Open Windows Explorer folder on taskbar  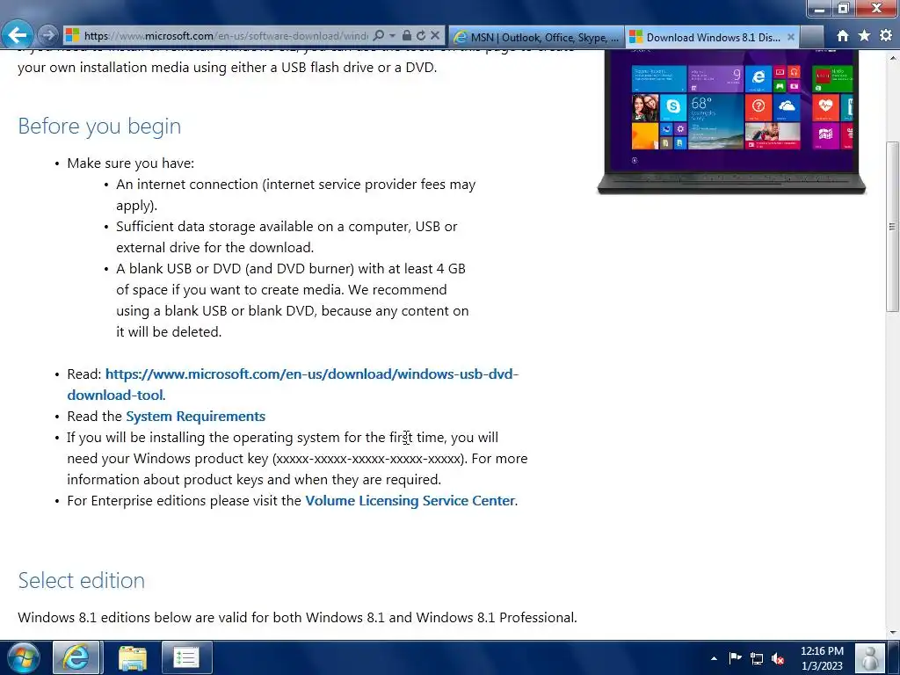tap(133, 657)
